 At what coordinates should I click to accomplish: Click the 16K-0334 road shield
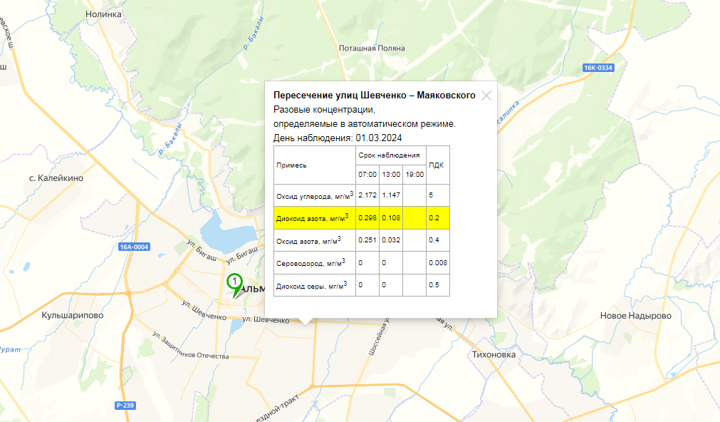(x=598, y=68)
